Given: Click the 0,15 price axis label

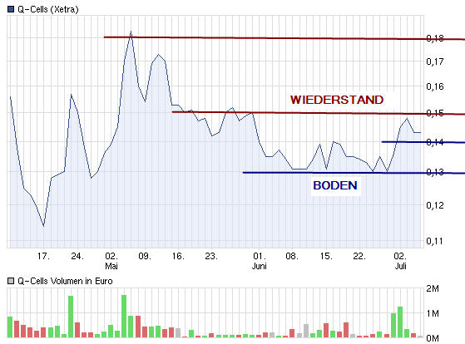Looking at the screenshot, I should tap(435, 113).
